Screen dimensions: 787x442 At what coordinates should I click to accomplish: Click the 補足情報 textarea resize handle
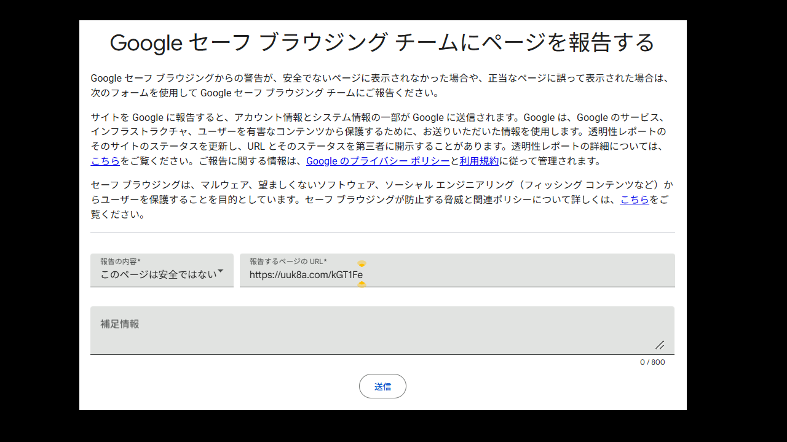pos(660,345)
